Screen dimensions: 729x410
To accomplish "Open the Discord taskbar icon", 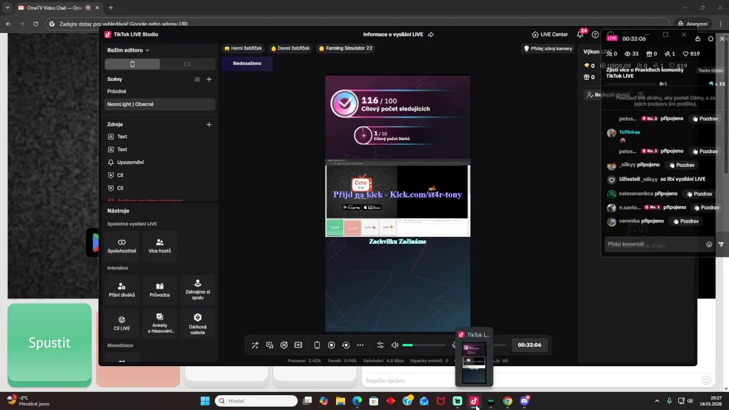I will pos(525,401).
